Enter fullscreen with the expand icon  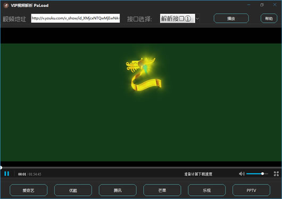click(276, 174)
